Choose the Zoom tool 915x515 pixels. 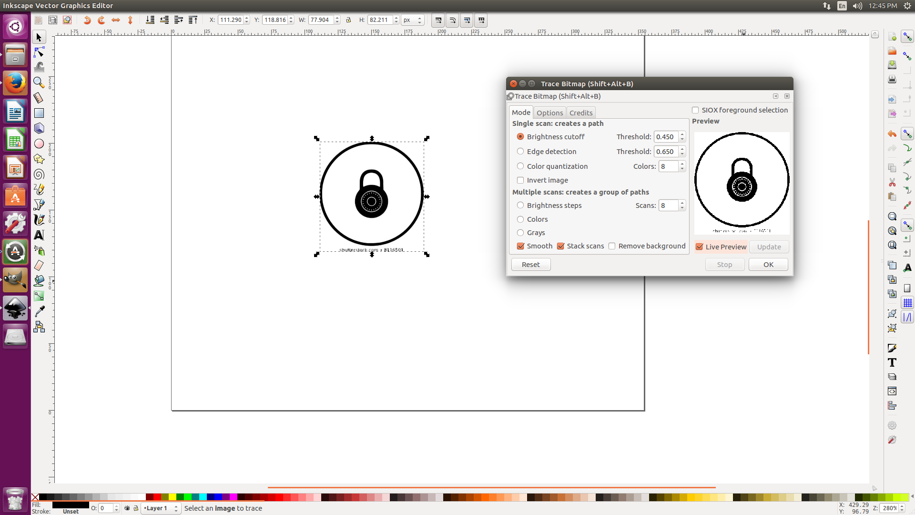pyautogui.click(x=39, y=82)
